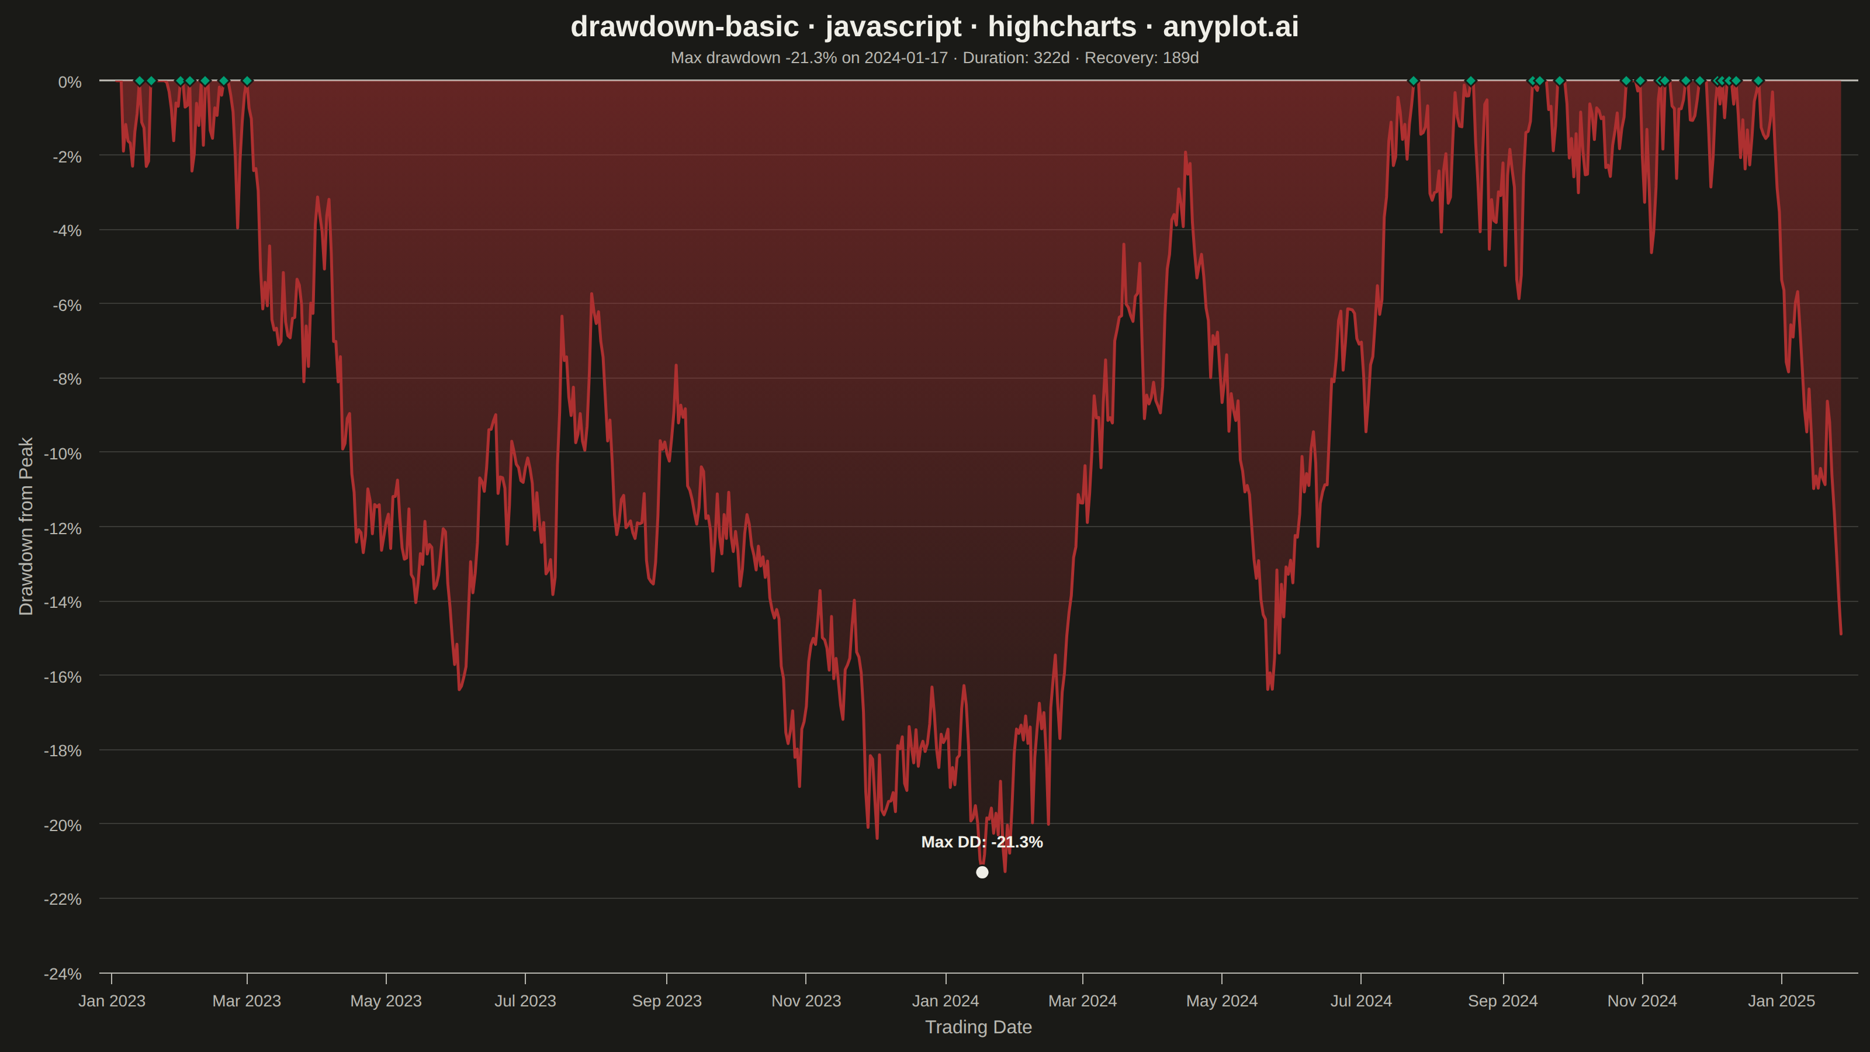Click the '-20%' y-axis tick label

pyautogui.click(x=63, y=825)
